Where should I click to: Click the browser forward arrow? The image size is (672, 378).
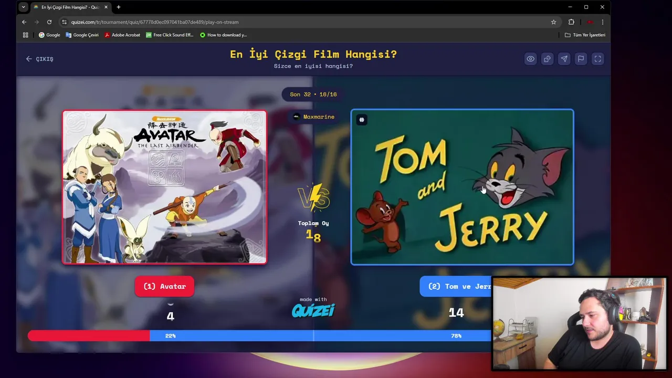point(37,22)
